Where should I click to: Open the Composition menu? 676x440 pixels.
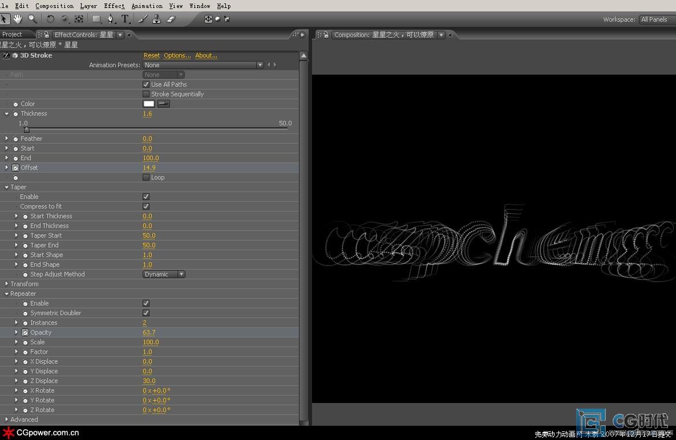(x=54, y=6)
